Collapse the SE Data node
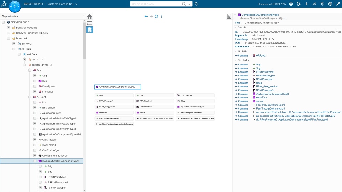The image size is (342, 192). click(14, 49)
